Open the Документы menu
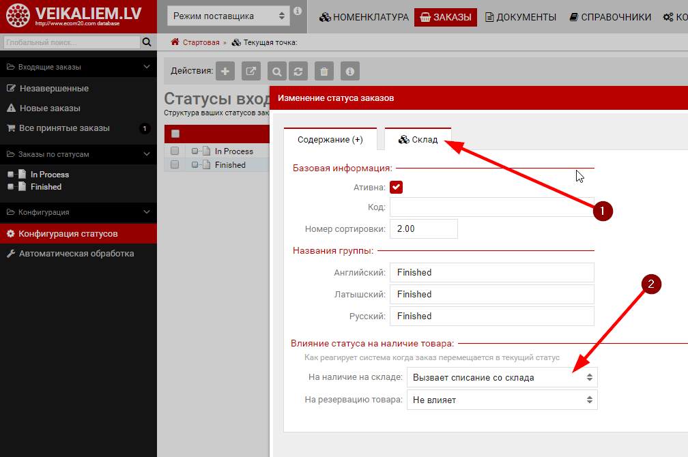688x457 pixels. (x=521, y=17)
